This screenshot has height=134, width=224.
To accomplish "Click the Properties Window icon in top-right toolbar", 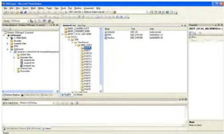I will 155,12.
